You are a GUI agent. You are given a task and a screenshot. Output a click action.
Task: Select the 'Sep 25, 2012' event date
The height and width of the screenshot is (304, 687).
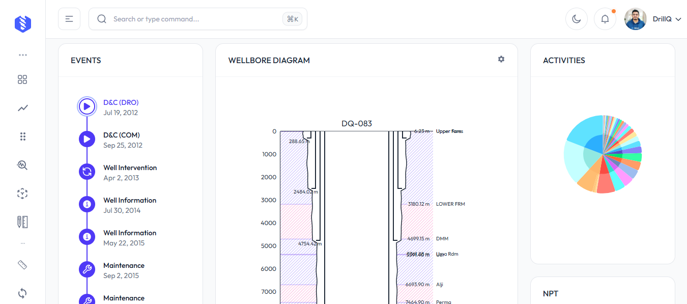pos(123,145)
